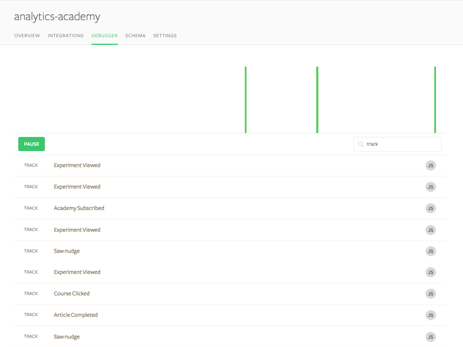463x347 pixels.
Task: Click the magnifier icon in the search box
Action: coord(360,144)
